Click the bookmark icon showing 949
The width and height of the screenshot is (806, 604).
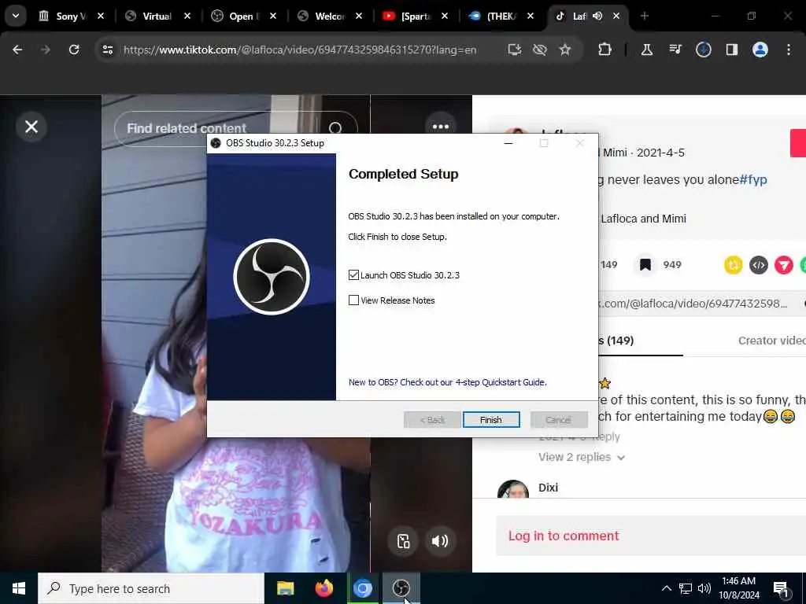click(x=645, y=264)
